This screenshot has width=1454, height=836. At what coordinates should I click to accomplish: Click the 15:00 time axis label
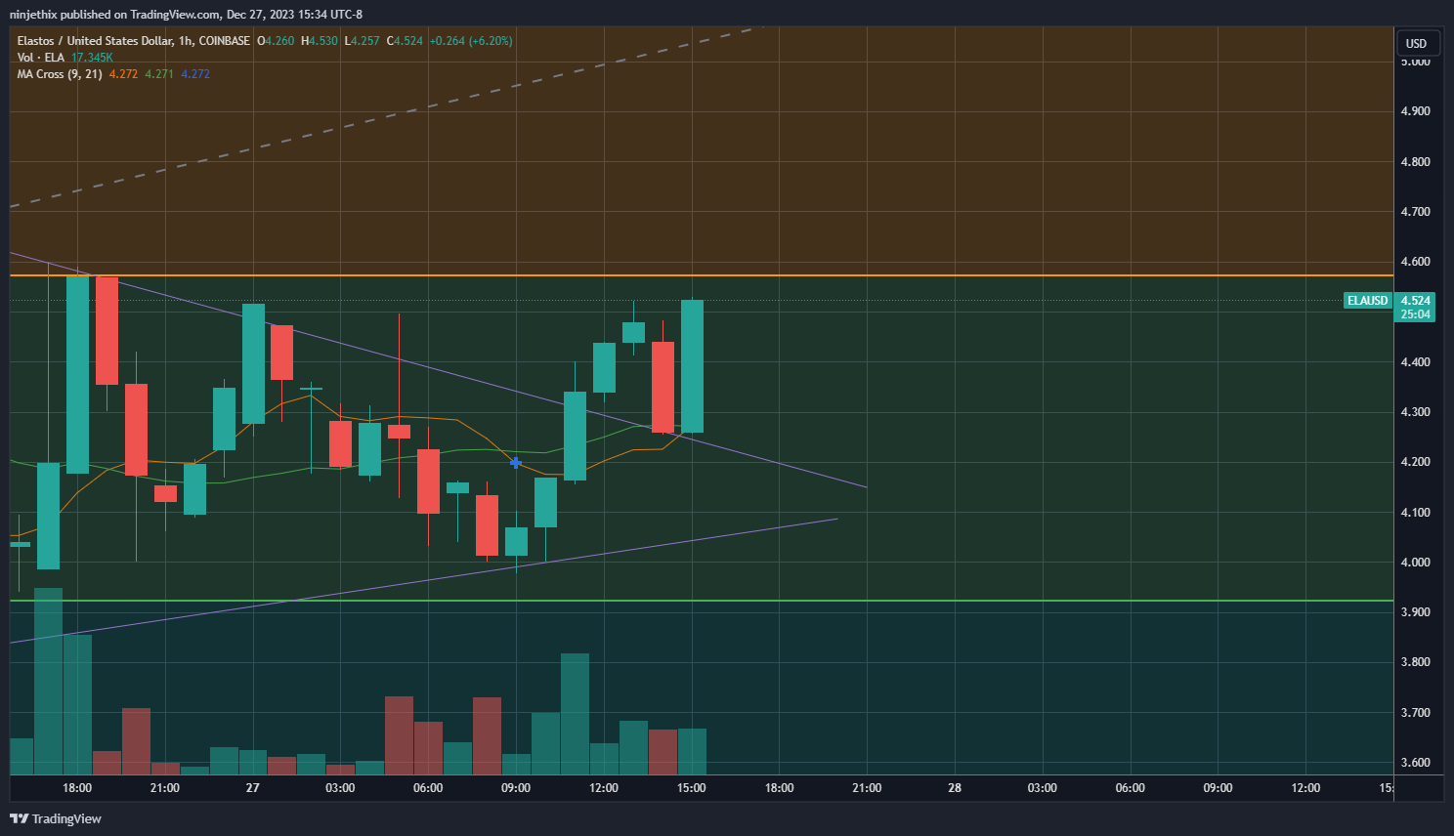[692, 788]
